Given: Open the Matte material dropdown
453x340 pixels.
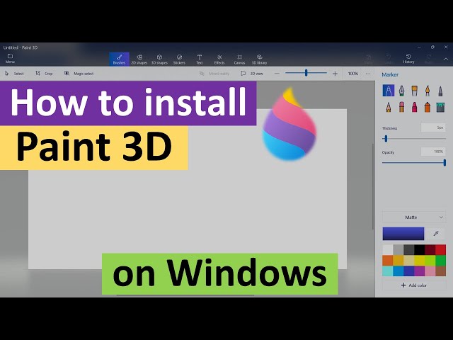Looking at the screenshot, I should point(413,217).
